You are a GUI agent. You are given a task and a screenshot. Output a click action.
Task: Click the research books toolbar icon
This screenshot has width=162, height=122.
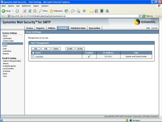point(96,11)
